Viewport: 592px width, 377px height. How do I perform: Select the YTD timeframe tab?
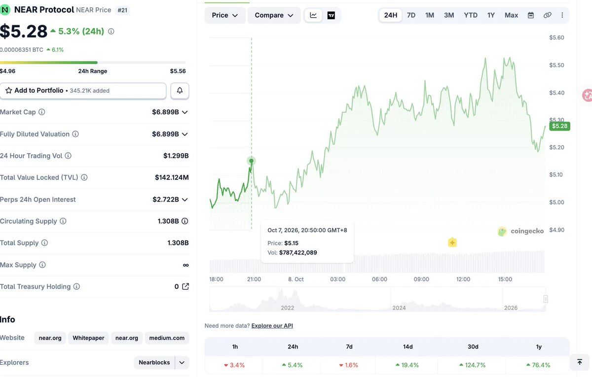pos(471,15)
